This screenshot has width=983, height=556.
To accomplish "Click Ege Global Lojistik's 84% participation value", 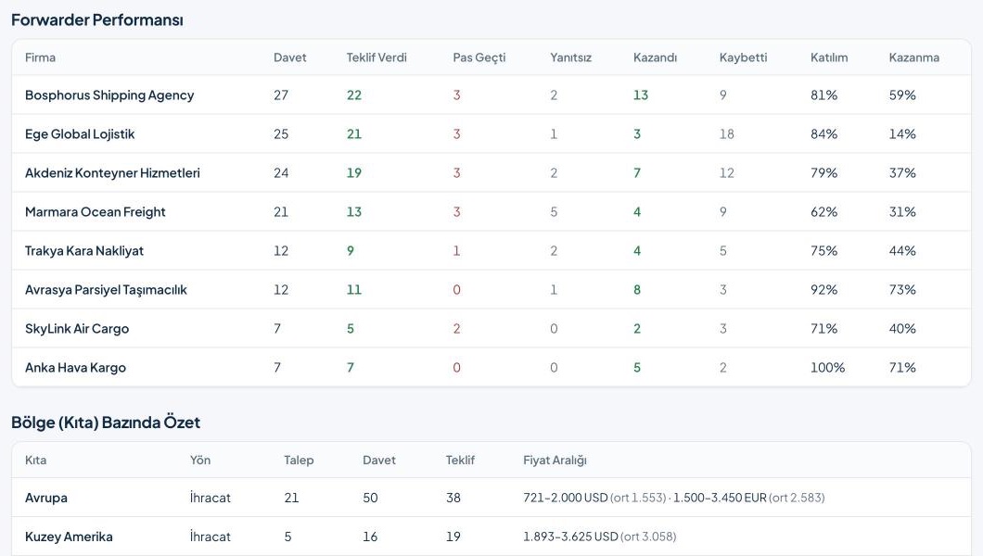I will click(x=823, y=134).
